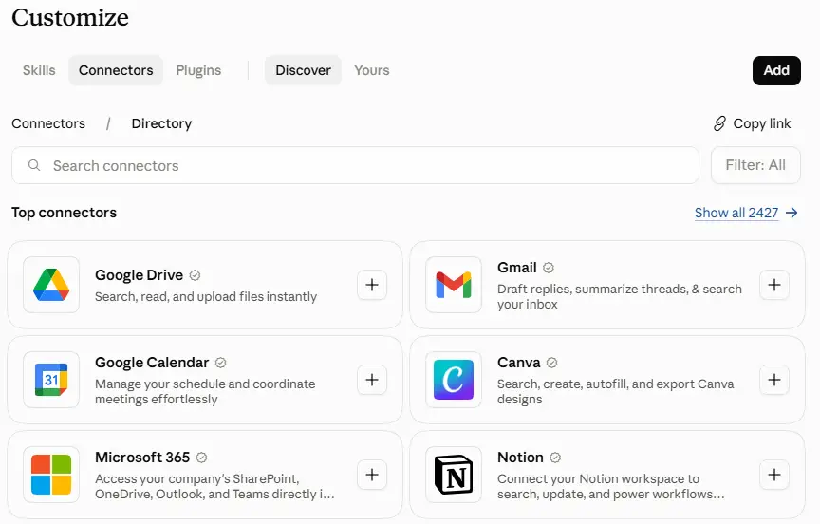Add the Gmail connector using its plus icon
The height and width of the screenshot is (524, 820).
[774, 285]
